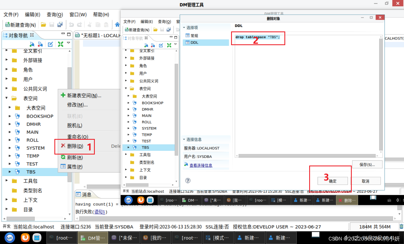The image size is (404, 244).
Task: Click 确定 button in 删除对象 dialog
Action: [333, 181]
